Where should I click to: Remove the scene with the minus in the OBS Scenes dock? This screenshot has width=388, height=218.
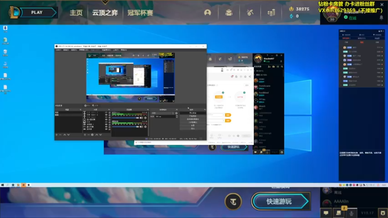point(60,135)
